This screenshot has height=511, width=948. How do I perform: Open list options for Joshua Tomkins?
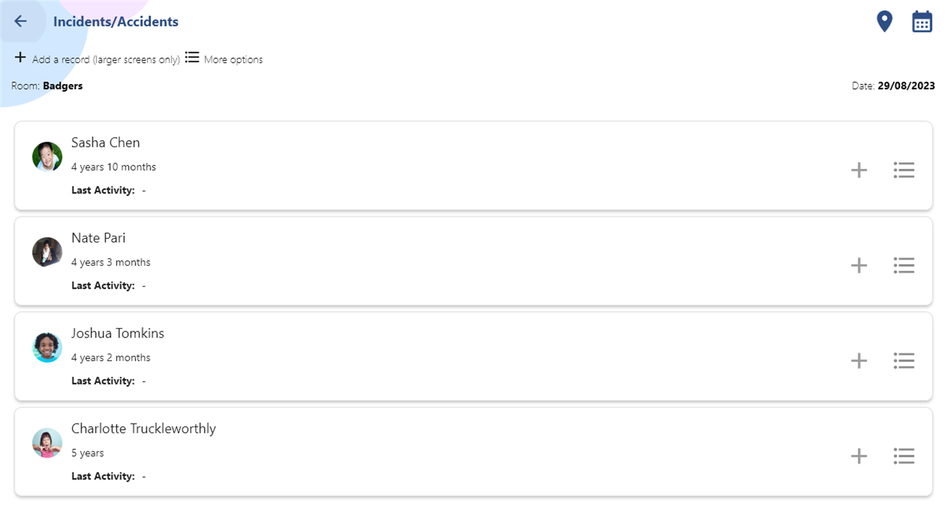[904, 361]
